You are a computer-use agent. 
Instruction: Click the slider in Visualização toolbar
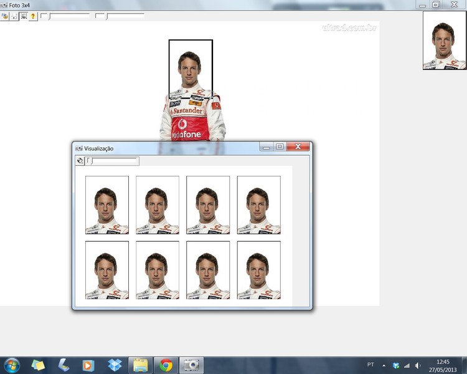pyautogui.click(x=112, y=161)
